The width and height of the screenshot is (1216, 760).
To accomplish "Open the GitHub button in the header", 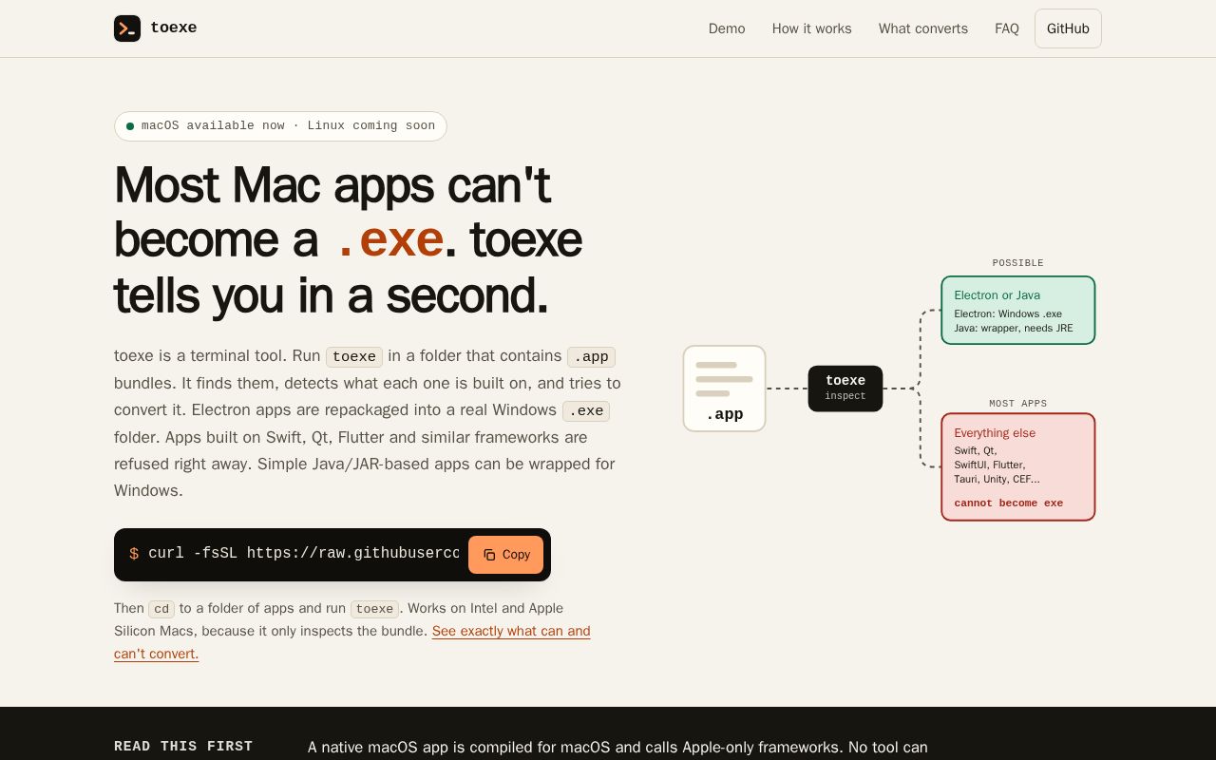I will (1068, 28).
